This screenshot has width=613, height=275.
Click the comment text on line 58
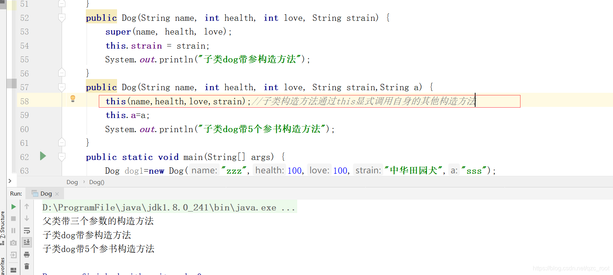click(x=364, y=101)
